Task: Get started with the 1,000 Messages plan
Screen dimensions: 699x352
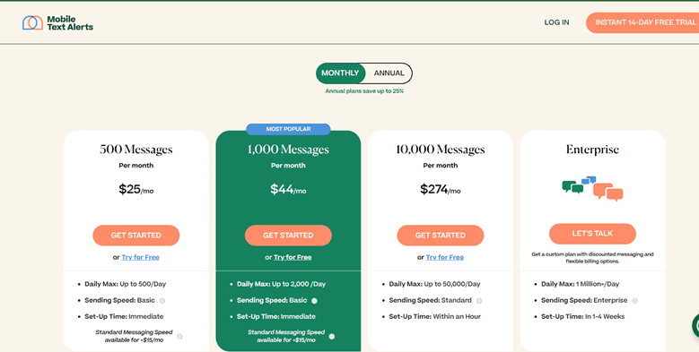Action: point(288,236)
